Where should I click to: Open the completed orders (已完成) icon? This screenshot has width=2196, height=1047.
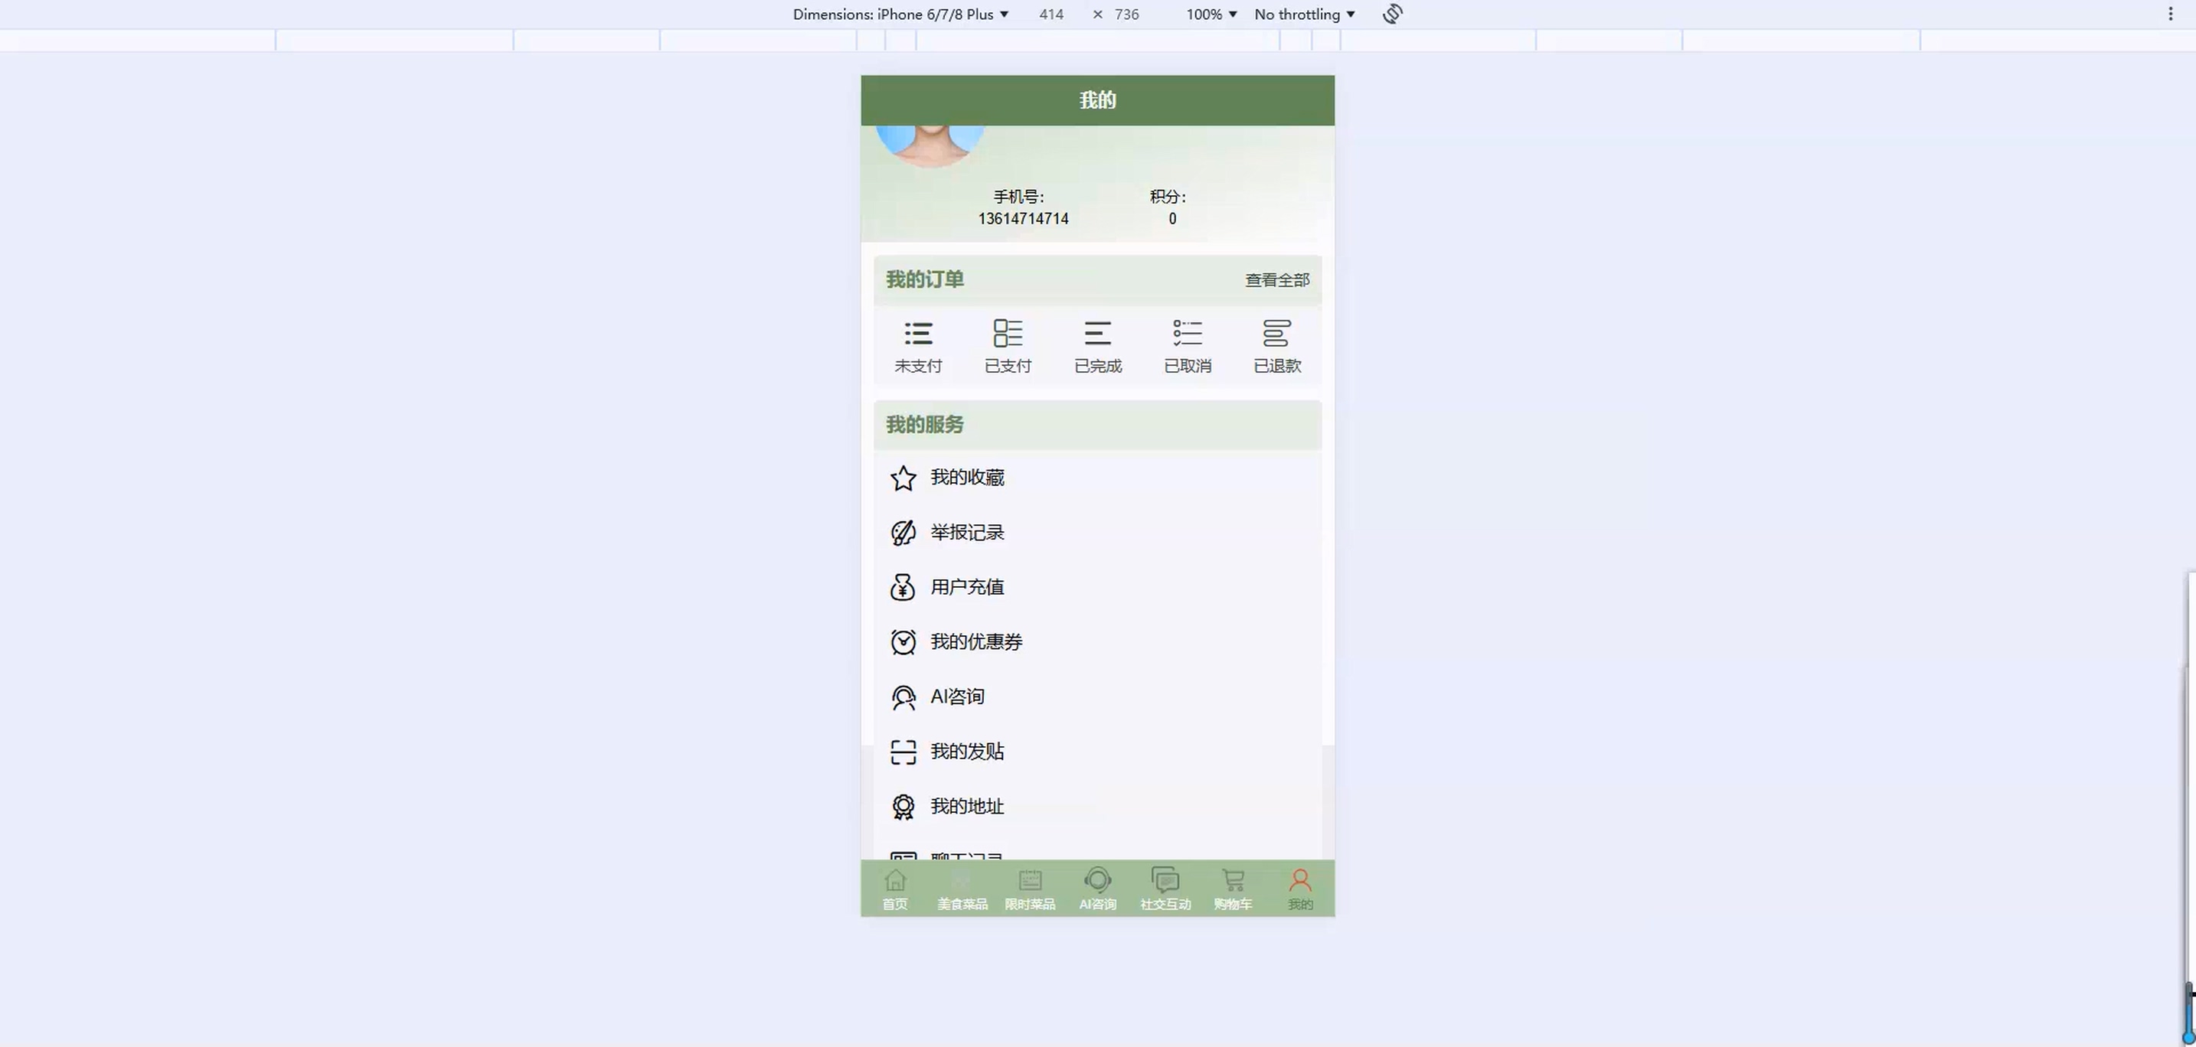click(1098, 334)
